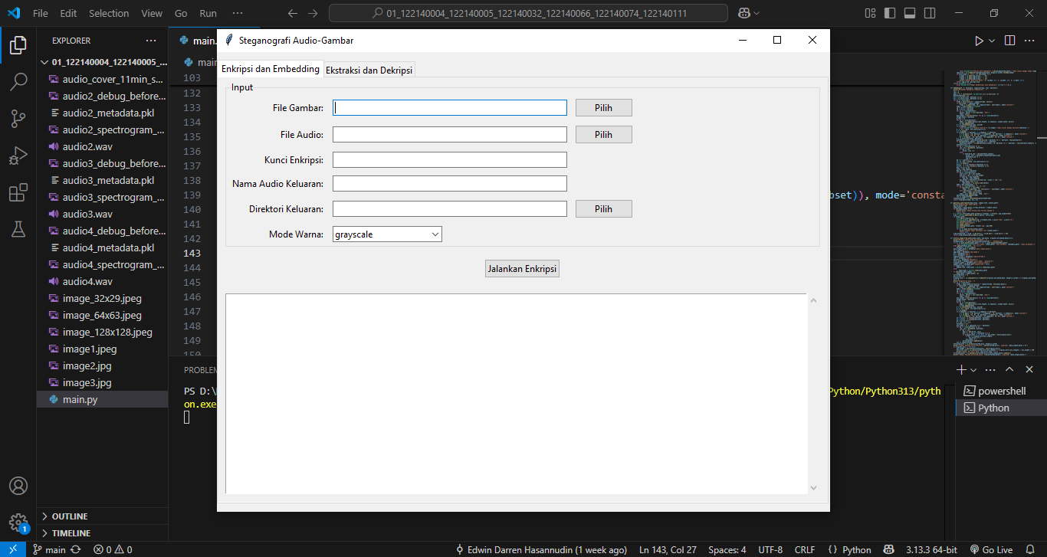The image size is (1047, 557).
Task: Open the Accounts icon in activity bar
Action: 18,487
